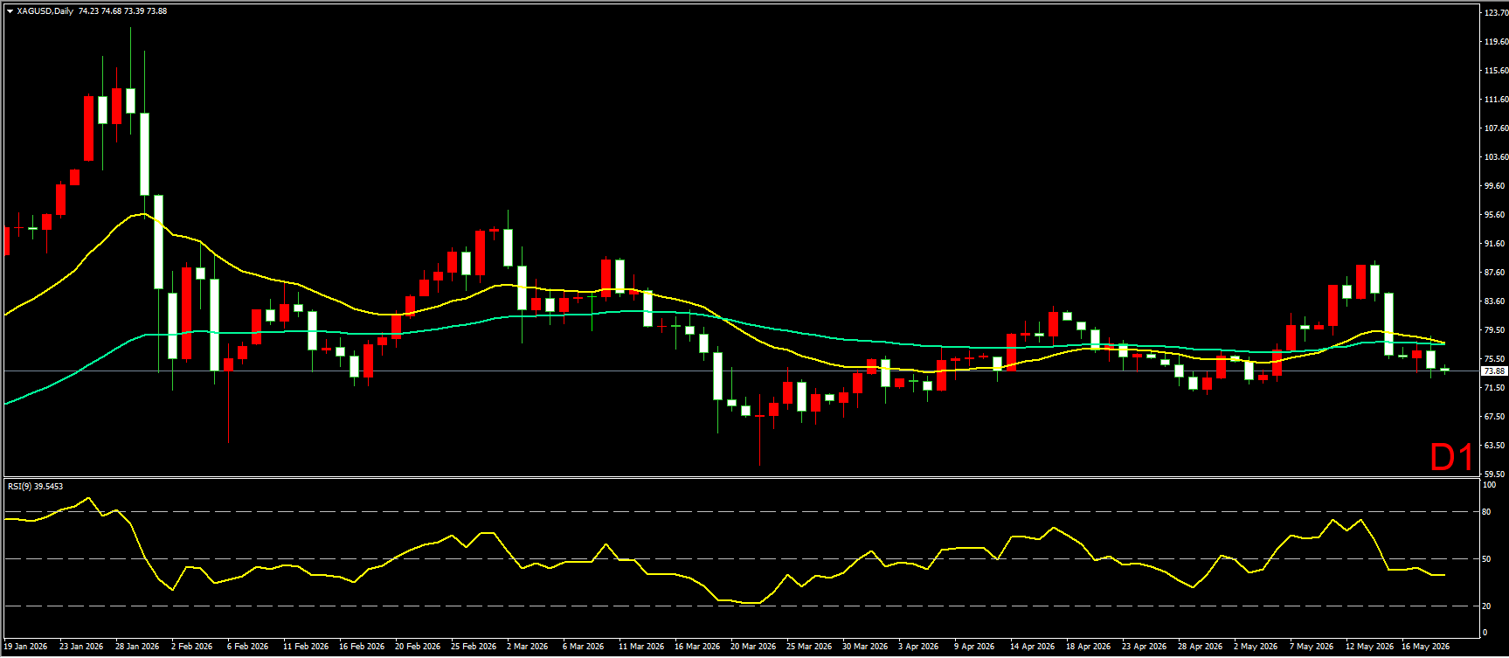Select the RSI(9) 39.5453 indicator label

(x=35, y=486)
